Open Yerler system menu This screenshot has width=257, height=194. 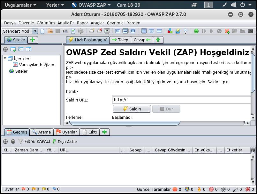point(55,5)
